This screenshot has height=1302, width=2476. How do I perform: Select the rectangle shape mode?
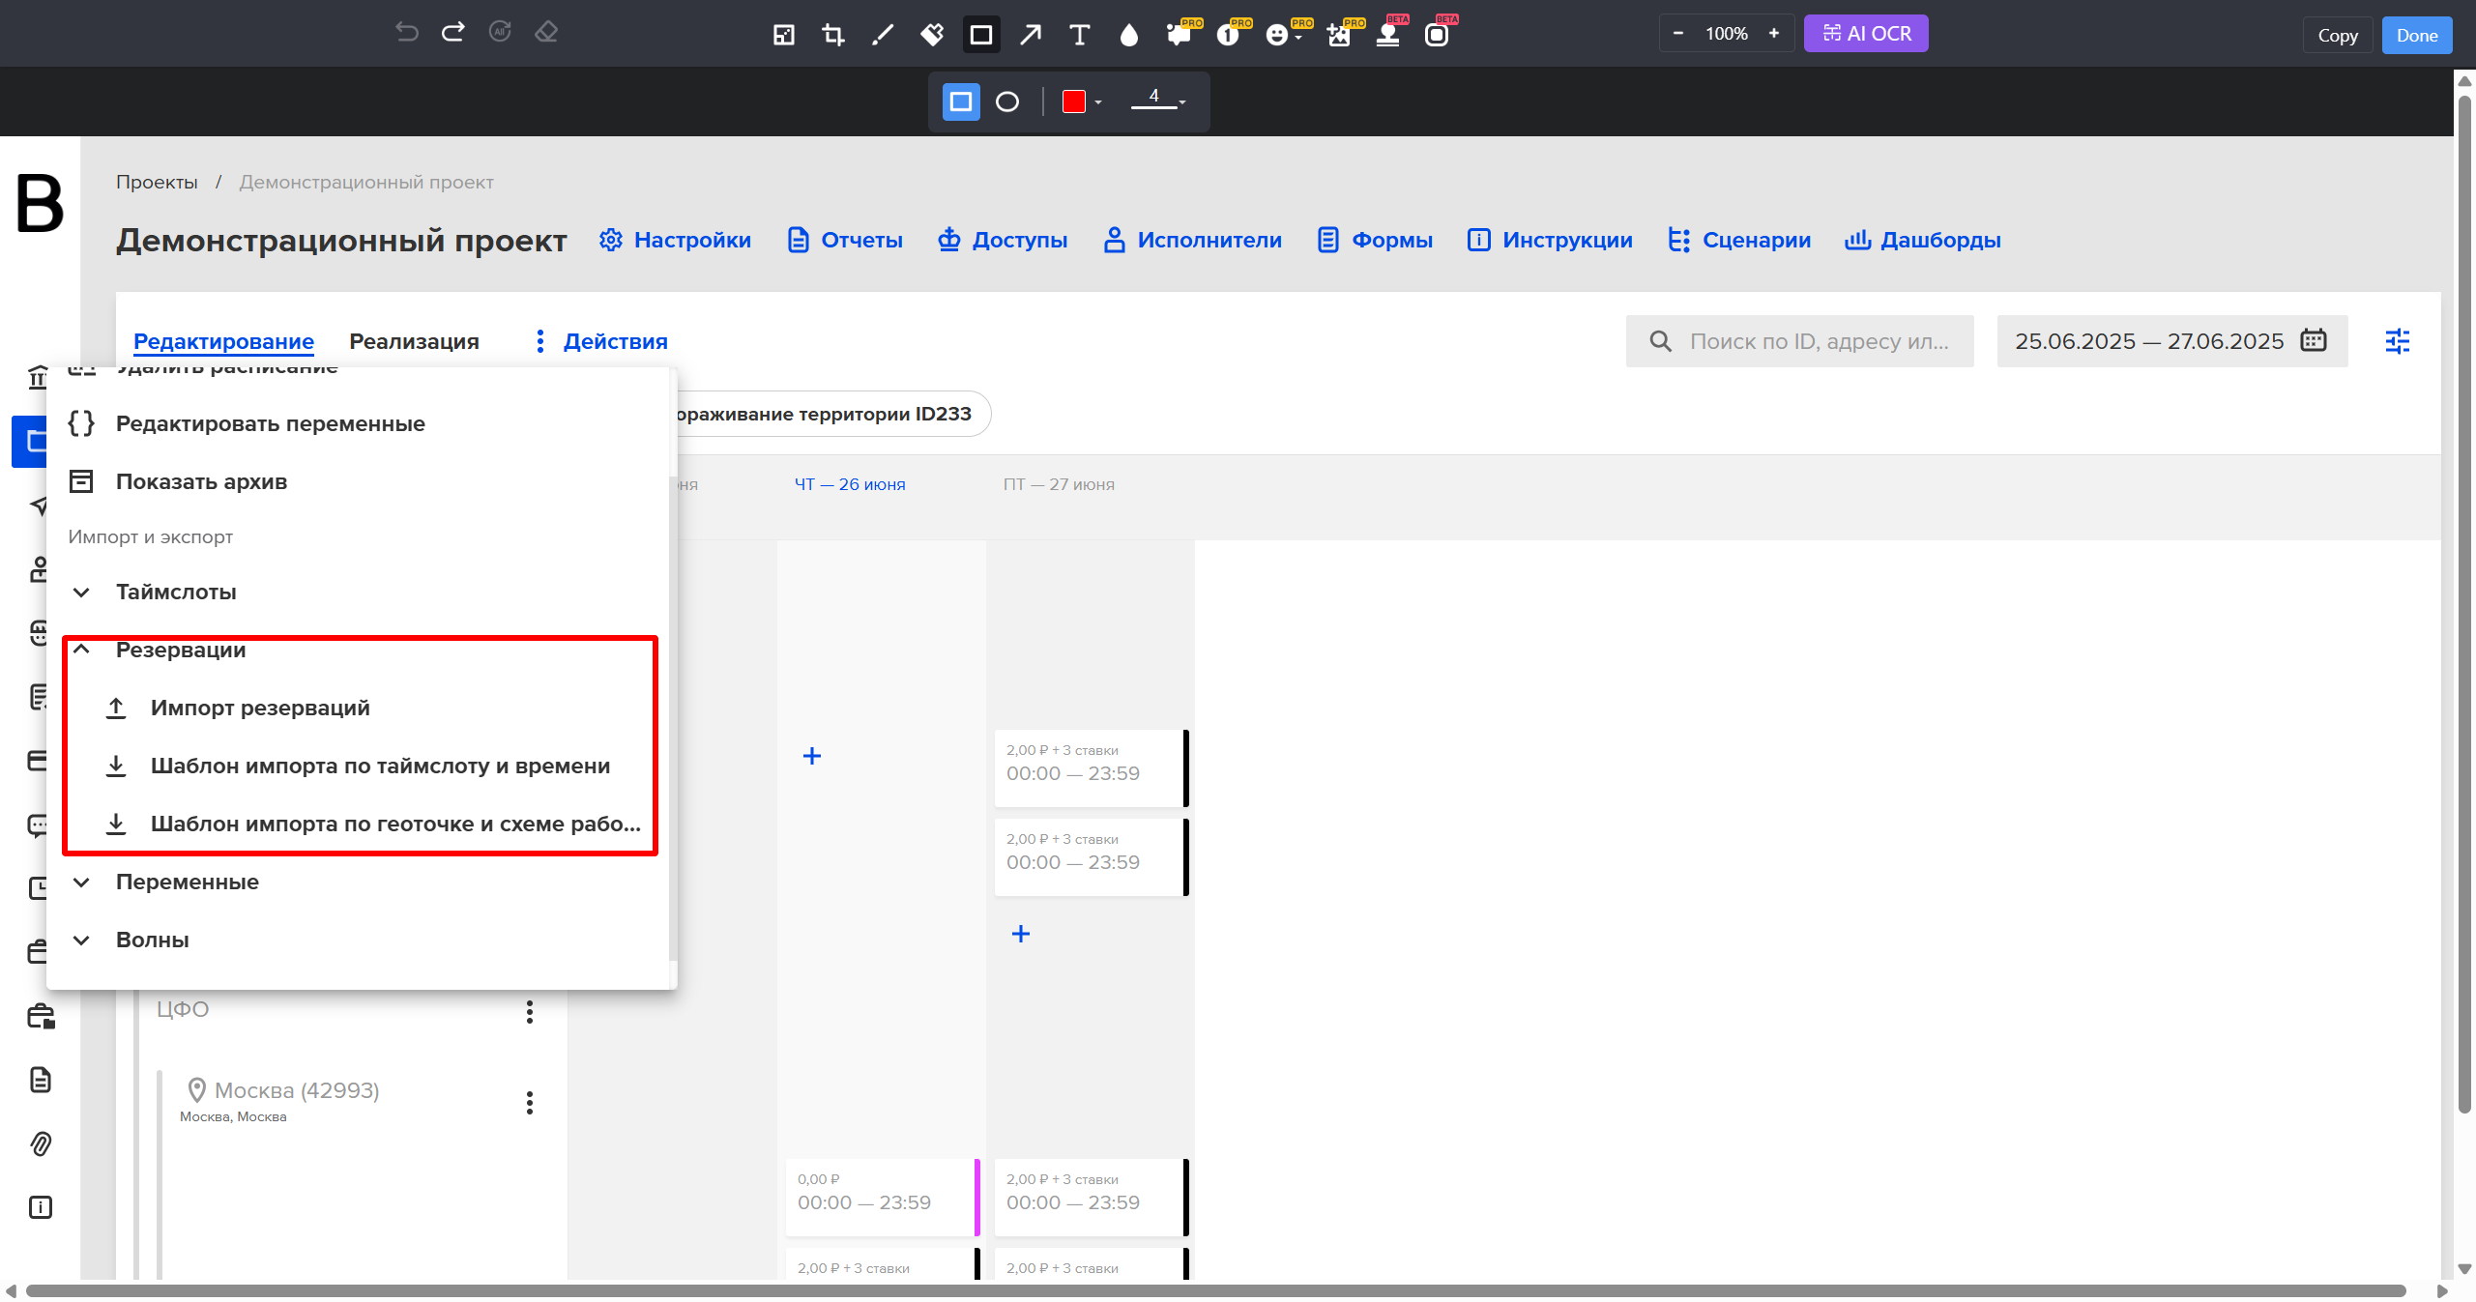pos(961,101)
